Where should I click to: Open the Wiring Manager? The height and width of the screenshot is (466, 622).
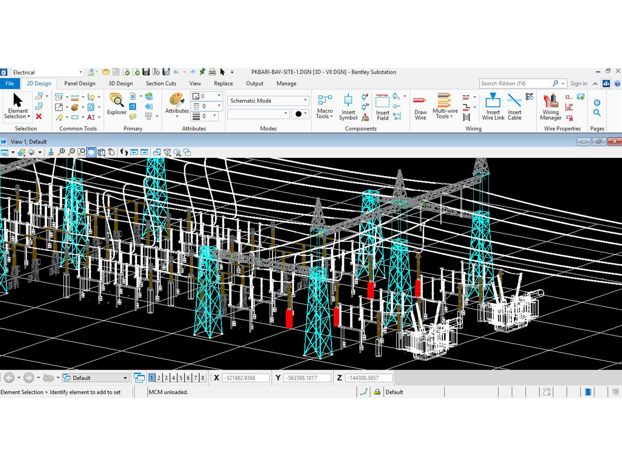(550, 107)
